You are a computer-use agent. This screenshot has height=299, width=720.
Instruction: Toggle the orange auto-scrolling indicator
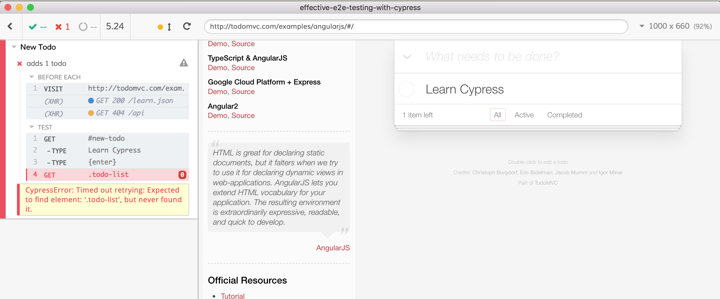tap(160, 27)
